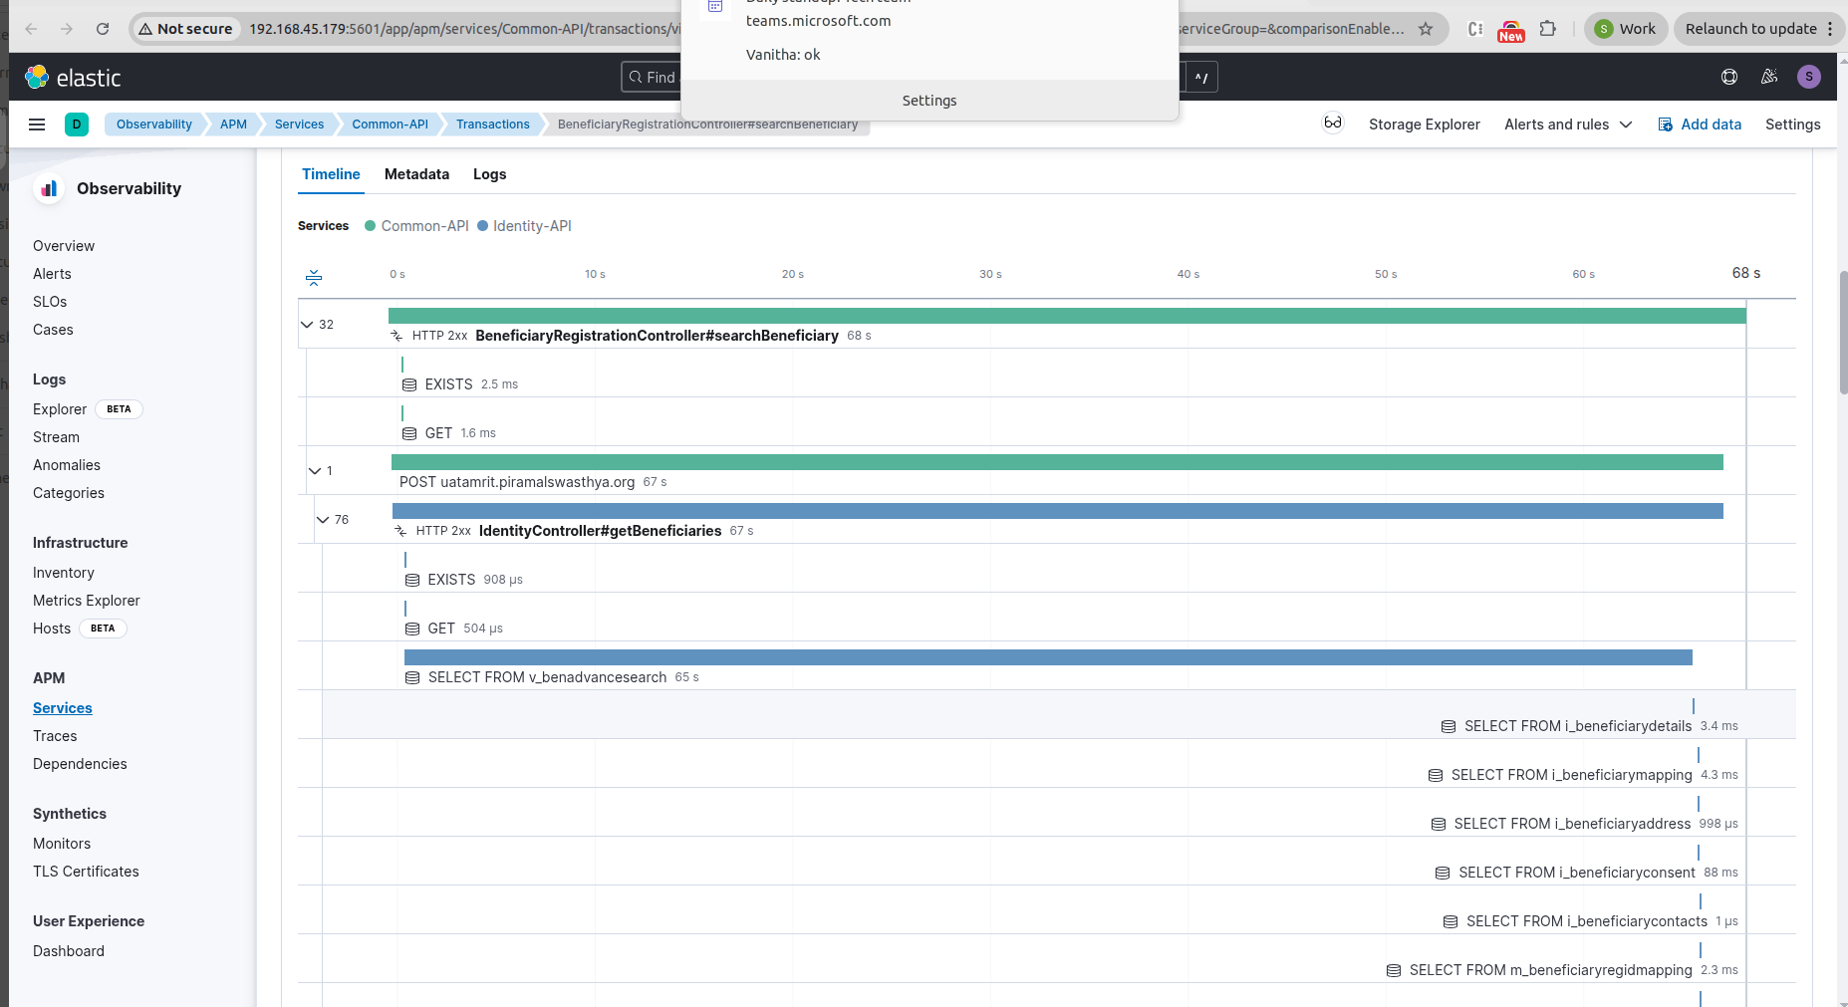Switch to the Logs tab
The width and height of the screenshot is (1848, 1007).
point(489,174)
